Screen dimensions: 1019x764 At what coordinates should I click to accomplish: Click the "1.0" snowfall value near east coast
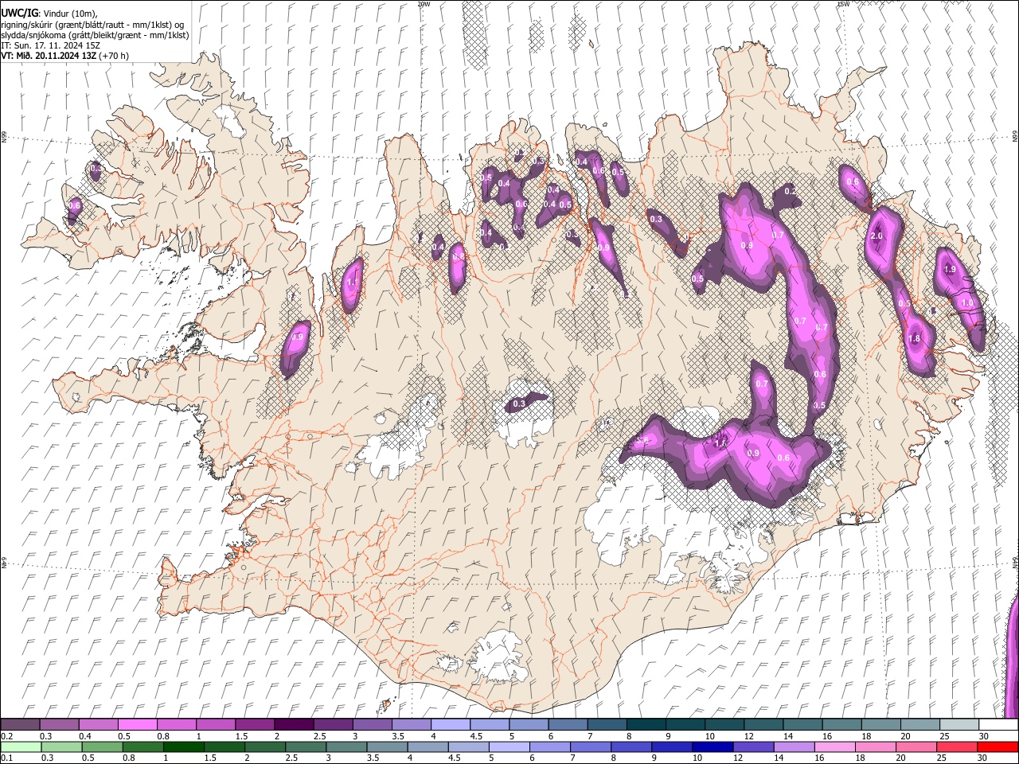pos(967,303)
